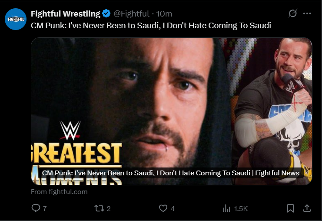Image resolution: width=322 pixels, height=221 pixels.
Task: Open the Fightful profile avatar
Action: click(16, 19)
